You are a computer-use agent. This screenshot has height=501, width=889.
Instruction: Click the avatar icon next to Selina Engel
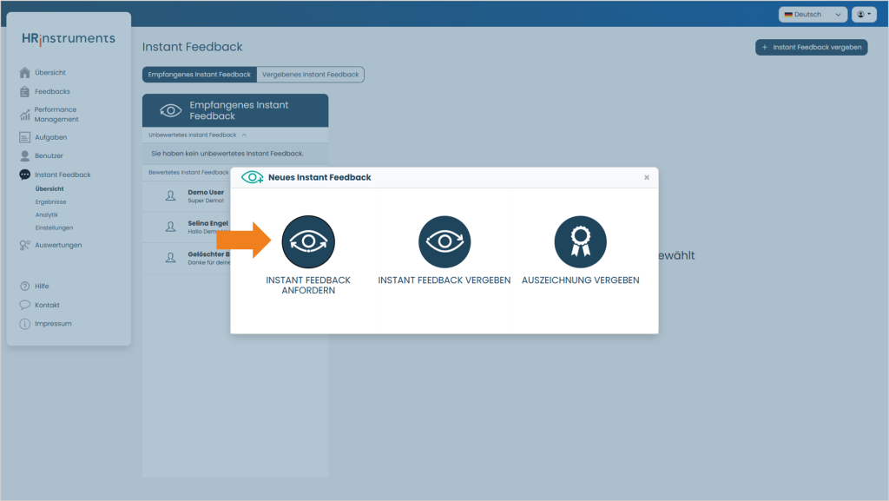[x=170, y=227]
